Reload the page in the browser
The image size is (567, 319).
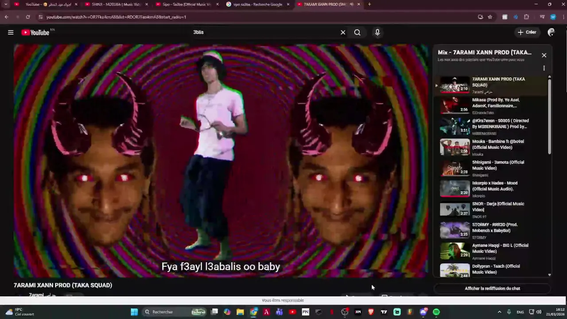[x=27, y=17]
